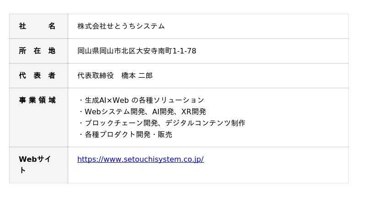Screen dimensions: 366x197
Task: Click the 生成AI×Web text
Action: coord(107,101)
